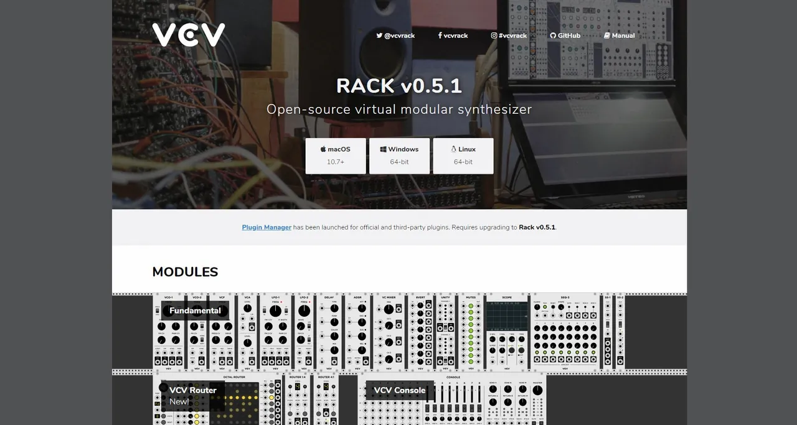Click the SCOPE module display
The width and height of the screenshot is (797, 425).
[507, 316]
